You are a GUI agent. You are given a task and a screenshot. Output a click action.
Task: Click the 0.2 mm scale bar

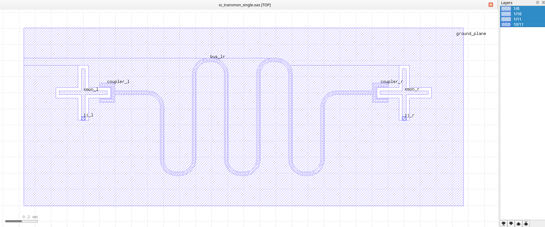21,221
